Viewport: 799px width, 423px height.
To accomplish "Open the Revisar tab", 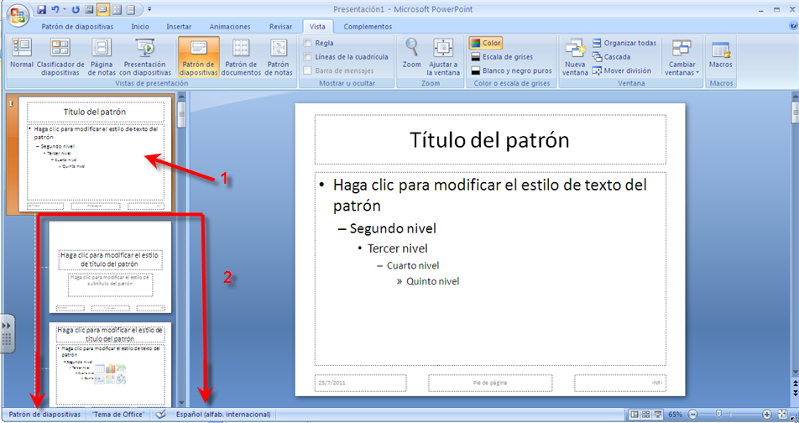I will (x=281, y=27).
